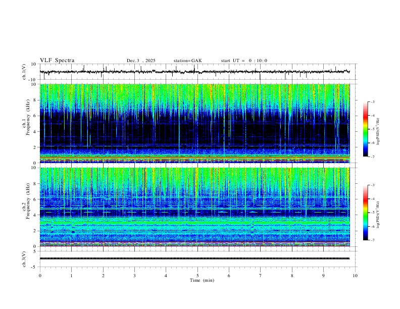Select the "start UT = 0 :10: 0" text
400x309 pixels.
tap(244, 61)
